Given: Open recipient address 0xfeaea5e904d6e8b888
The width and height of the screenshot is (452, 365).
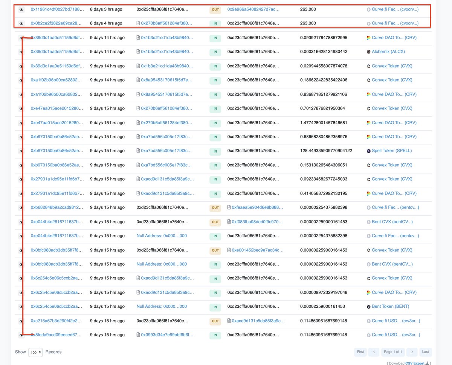Looking at the screenshot, I should click(x=258, y=207).
